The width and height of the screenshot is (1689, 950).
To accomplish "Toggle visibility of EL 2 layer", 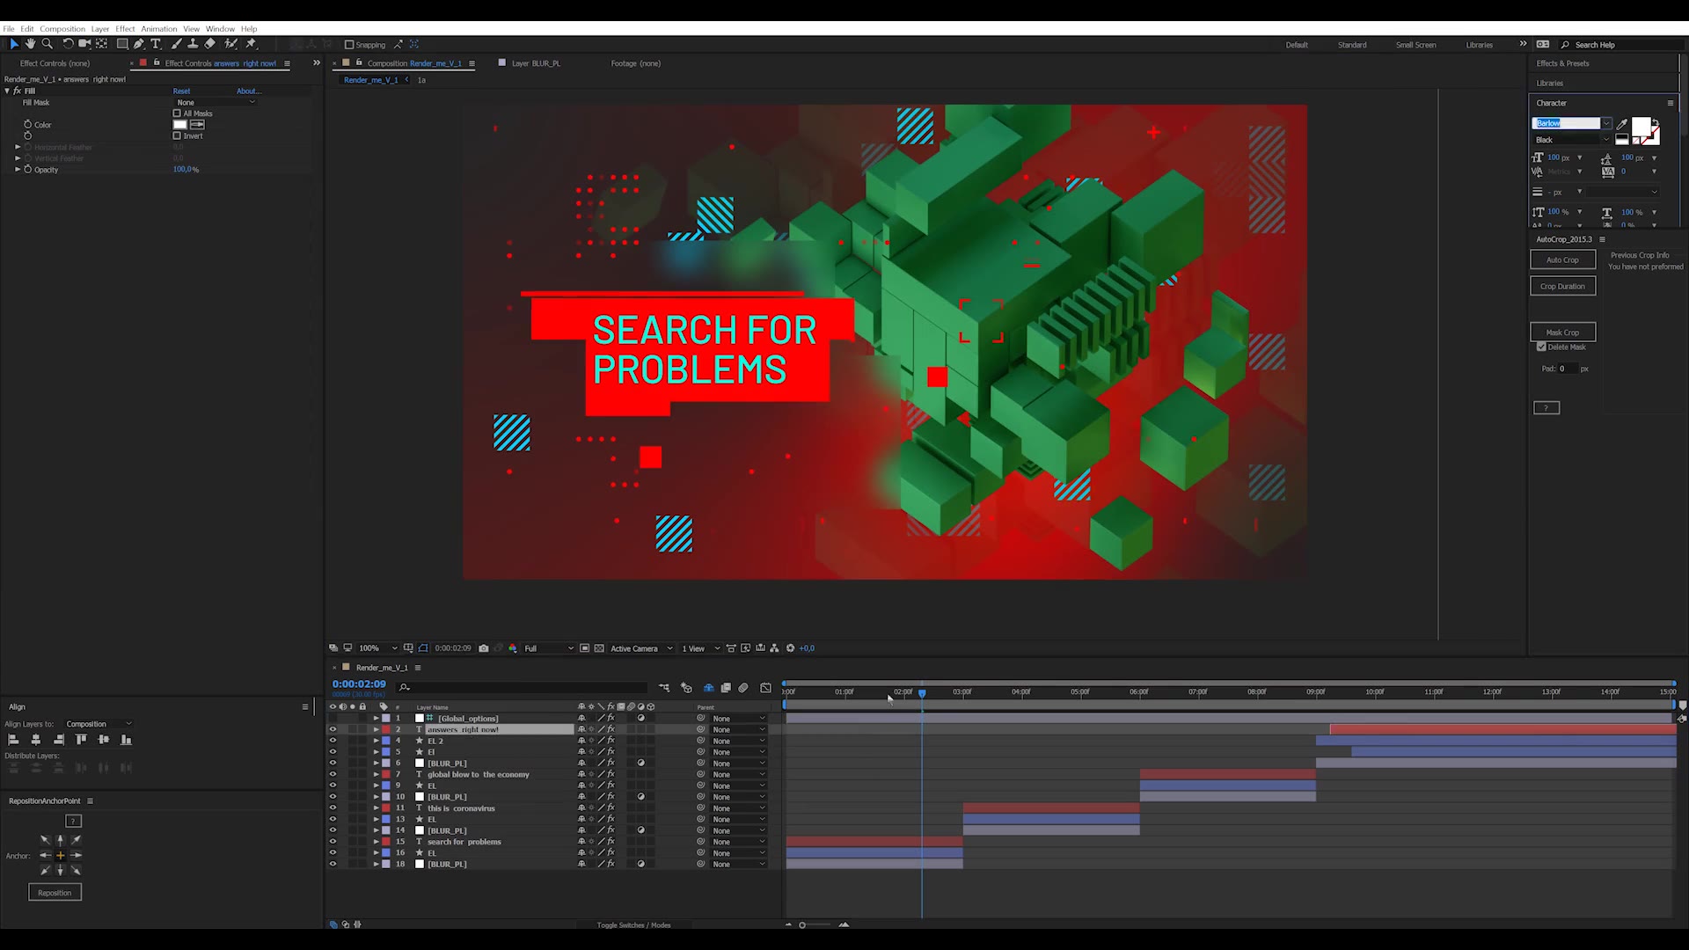I will 333,741.
